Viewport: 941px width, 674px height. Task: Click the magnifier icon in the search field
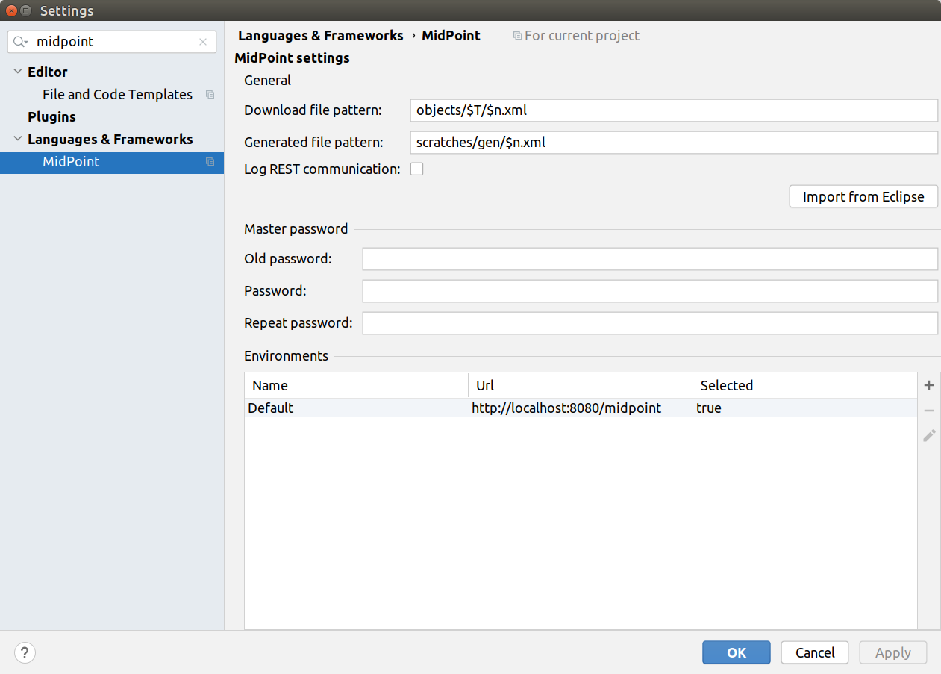20,41
